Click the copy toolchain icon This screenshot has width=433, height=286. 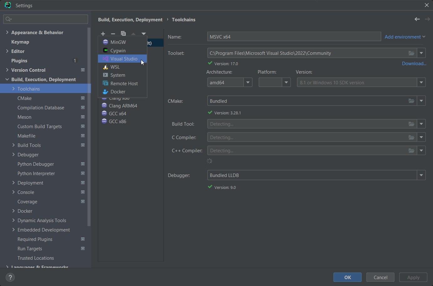coord(123,34)
